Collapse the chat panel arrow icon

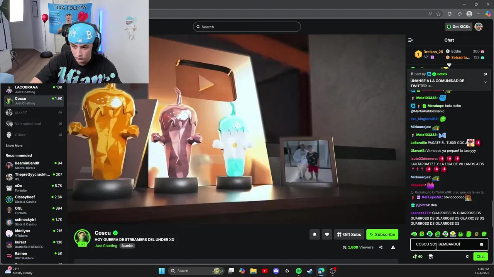pos(411,40)
